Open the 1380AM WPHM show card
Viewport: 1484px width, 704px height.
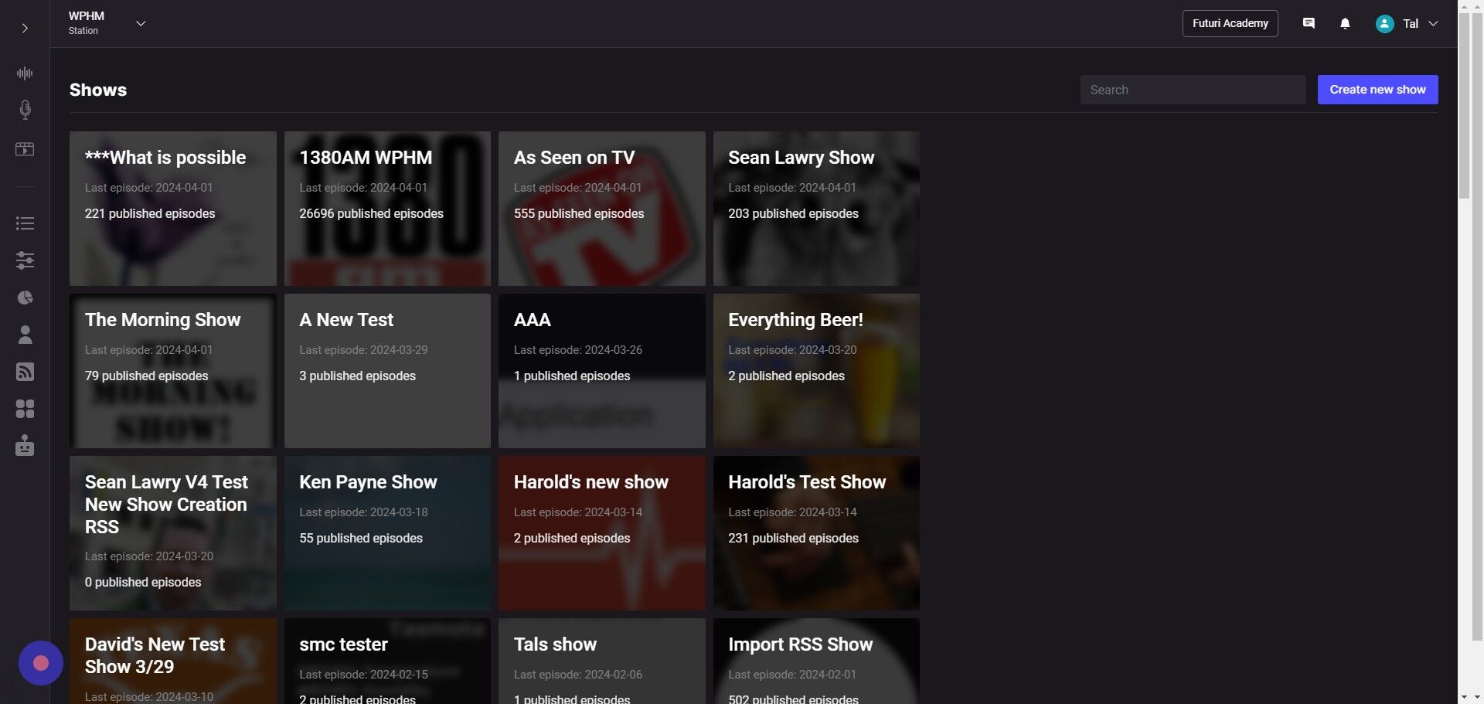(387, 209)
